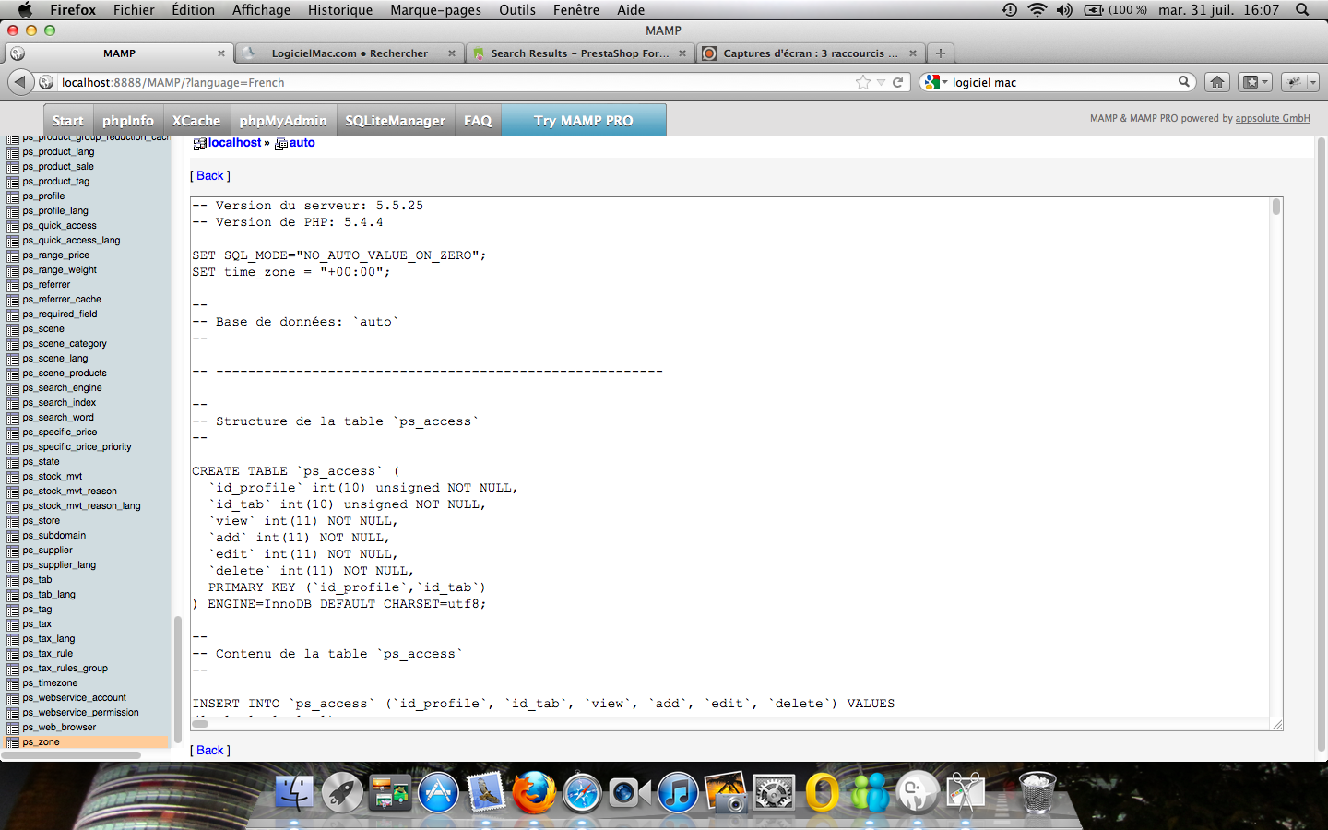The image size is (1328, 830).
Task: Click the browse icon beside ps_scene
Action: click(x=12, y=329)
